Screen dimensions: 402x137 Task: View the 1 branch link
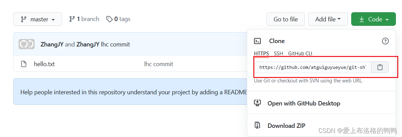pyautogui.click(x=84, y=19)
